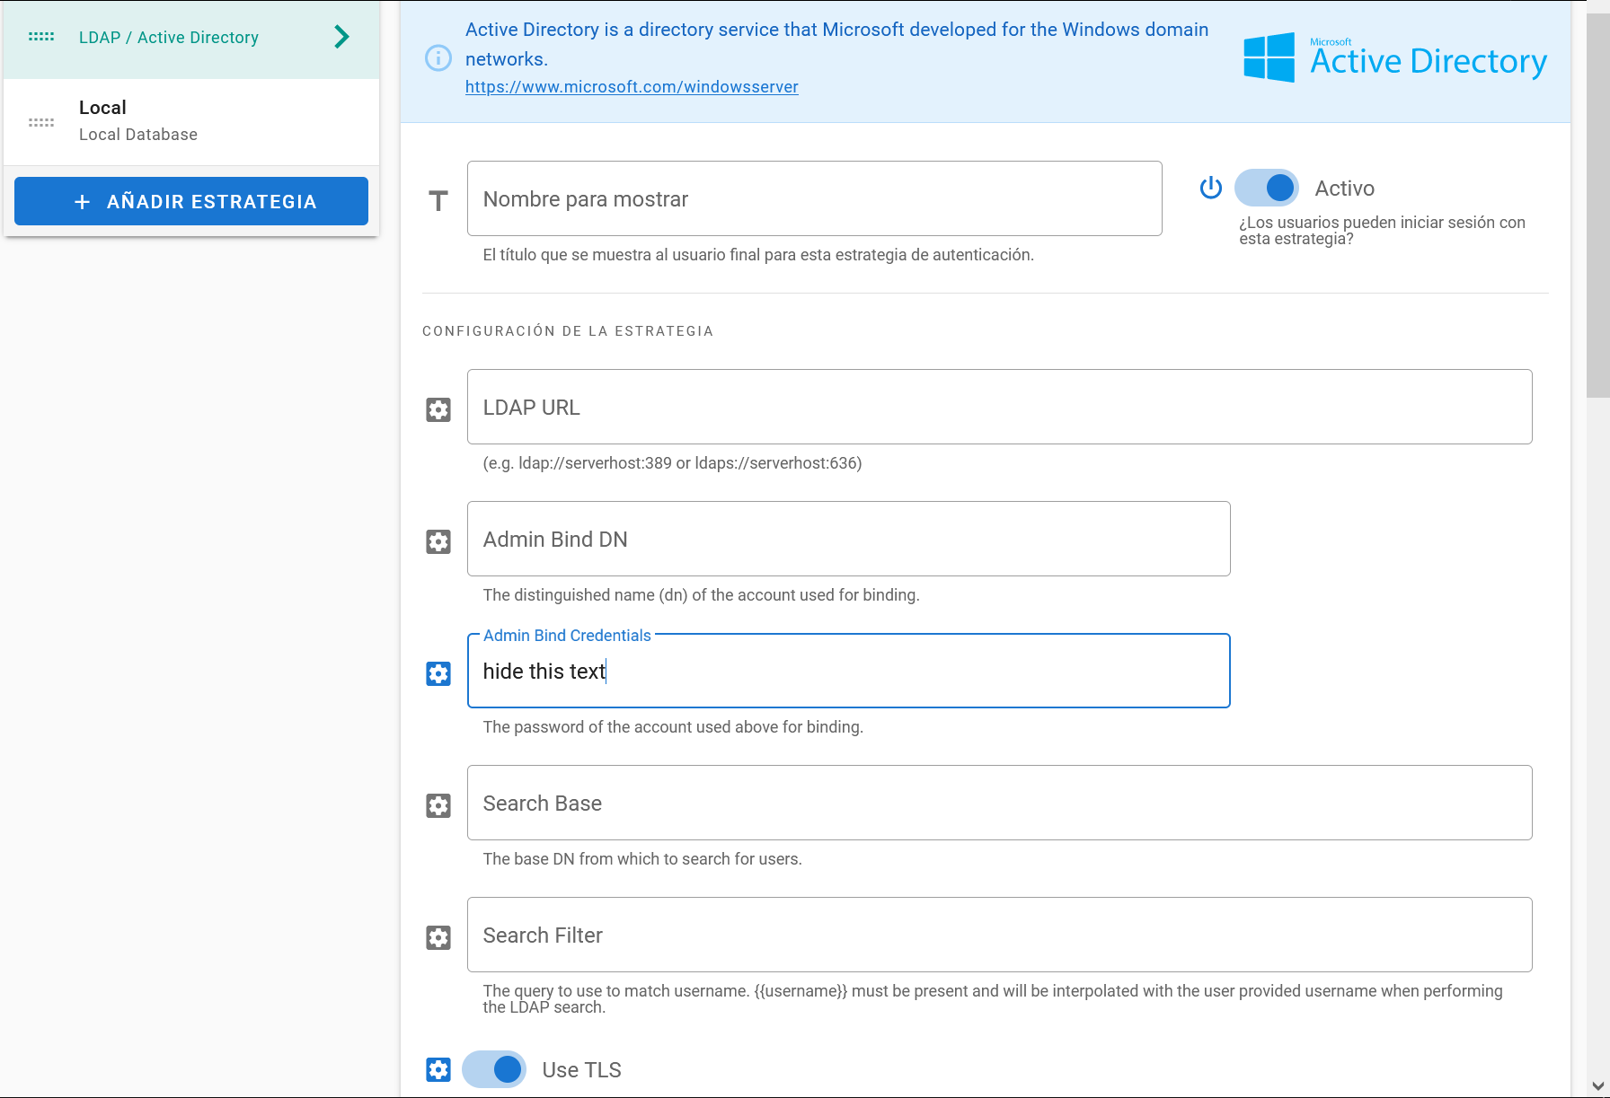
Task: Click the Activo label text
Action: [1345, 189]
